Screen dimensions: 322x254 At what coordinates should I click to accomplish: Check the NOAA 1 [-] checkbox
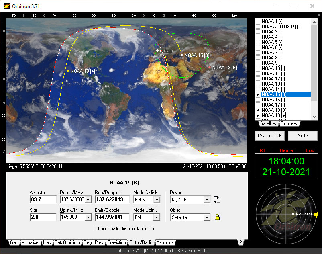[258, 21]
